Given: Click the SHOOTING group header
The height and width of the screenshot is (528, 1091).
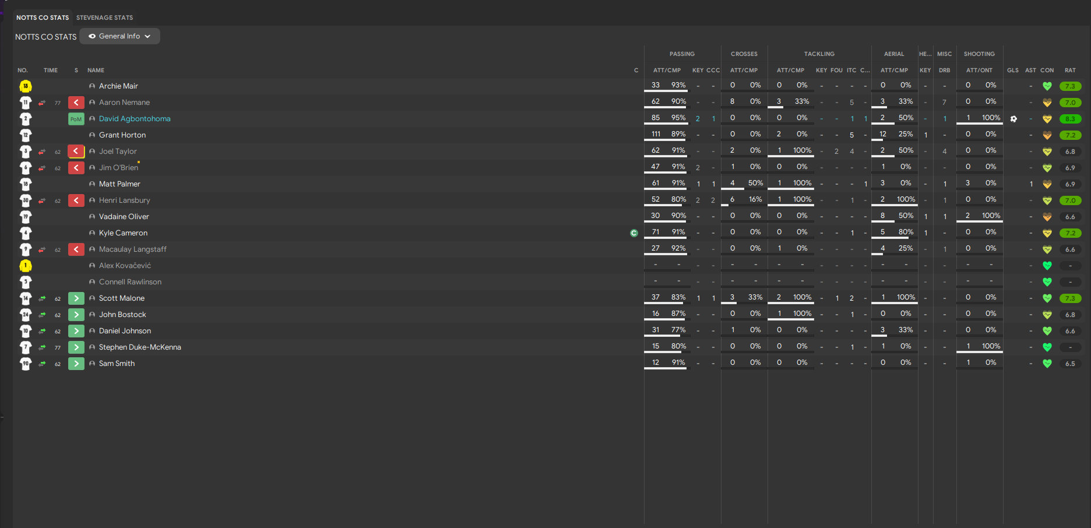Looking at the screenshot, I should (979, 54).
